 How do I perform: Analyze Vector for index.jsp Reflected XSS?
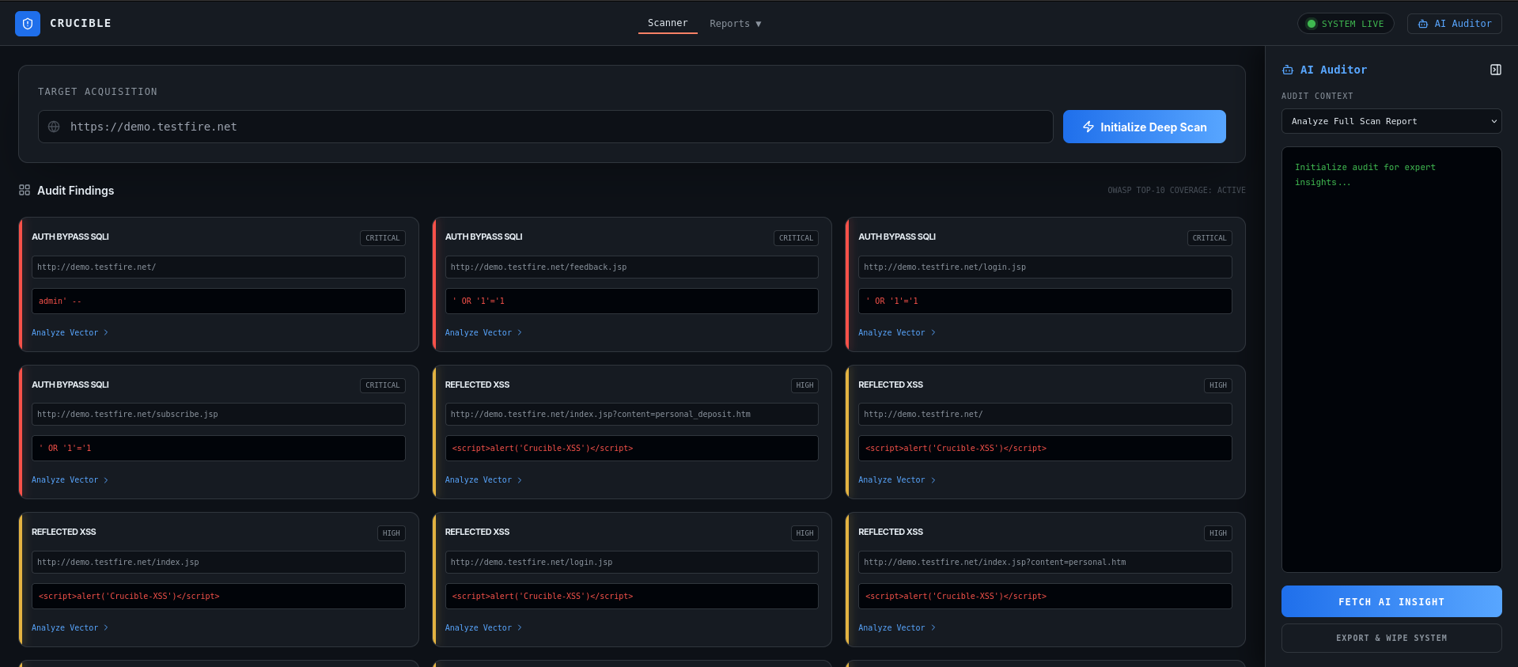tap(70, 627)
